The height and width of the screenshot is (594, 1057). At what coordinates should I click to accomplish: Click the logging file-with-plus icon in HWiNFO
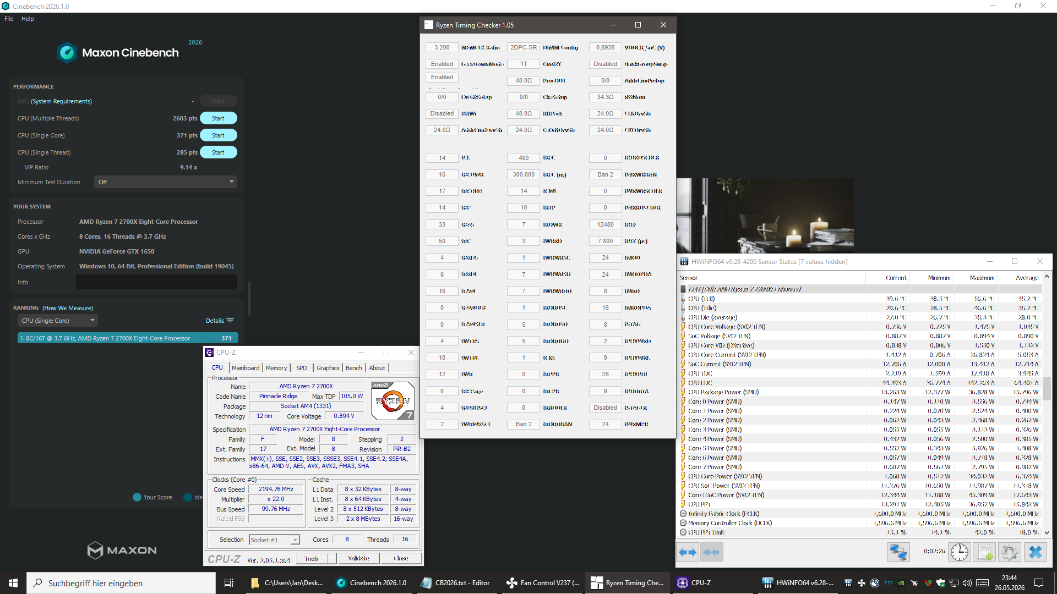click(x=984, y=552)
